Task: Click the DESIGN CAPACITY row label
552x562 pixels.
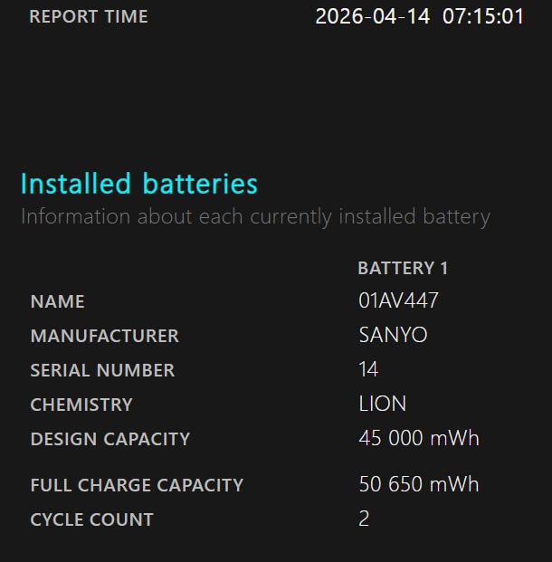Action: [109, 439]
